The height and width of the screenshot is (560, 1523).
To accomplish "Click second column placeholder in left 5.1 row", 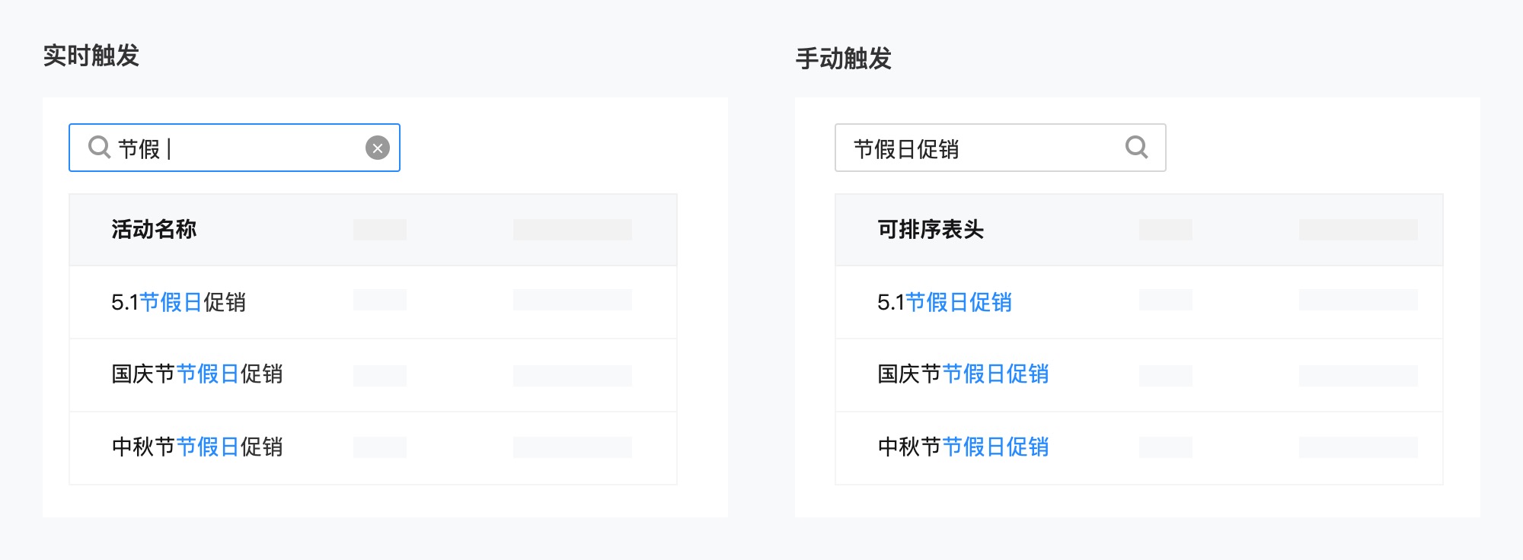I will (379, 300).
